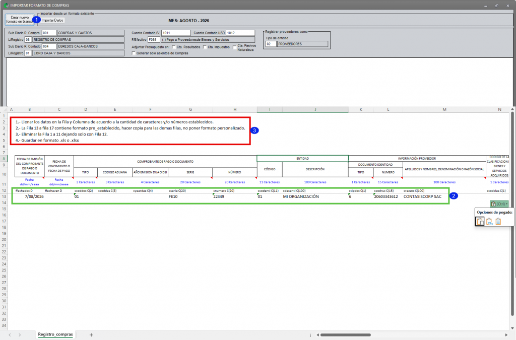Click the Importar Datos button
Viewport: 516px width, 340px height.
pos(52,20)
